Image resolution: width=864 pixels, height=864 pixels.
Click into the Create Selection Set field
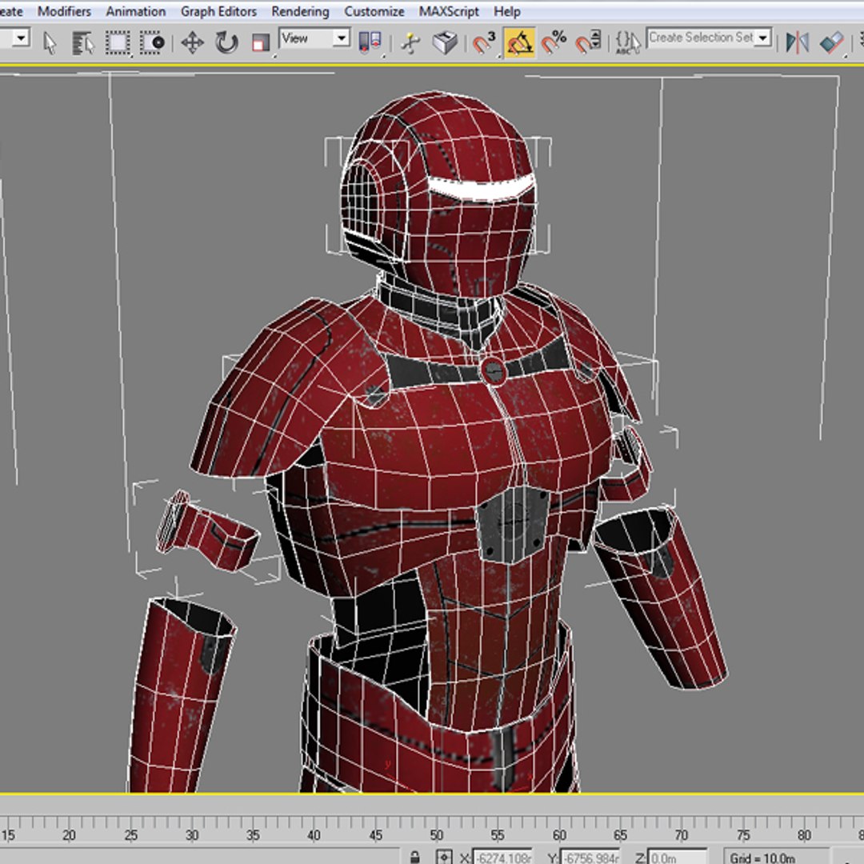(x=701, y=38)
